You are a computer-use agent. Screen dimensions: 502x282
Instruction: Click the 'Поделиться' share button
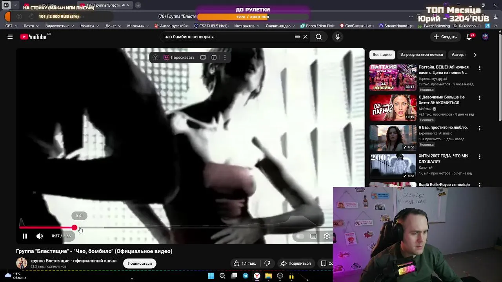[x=296, y=264]
